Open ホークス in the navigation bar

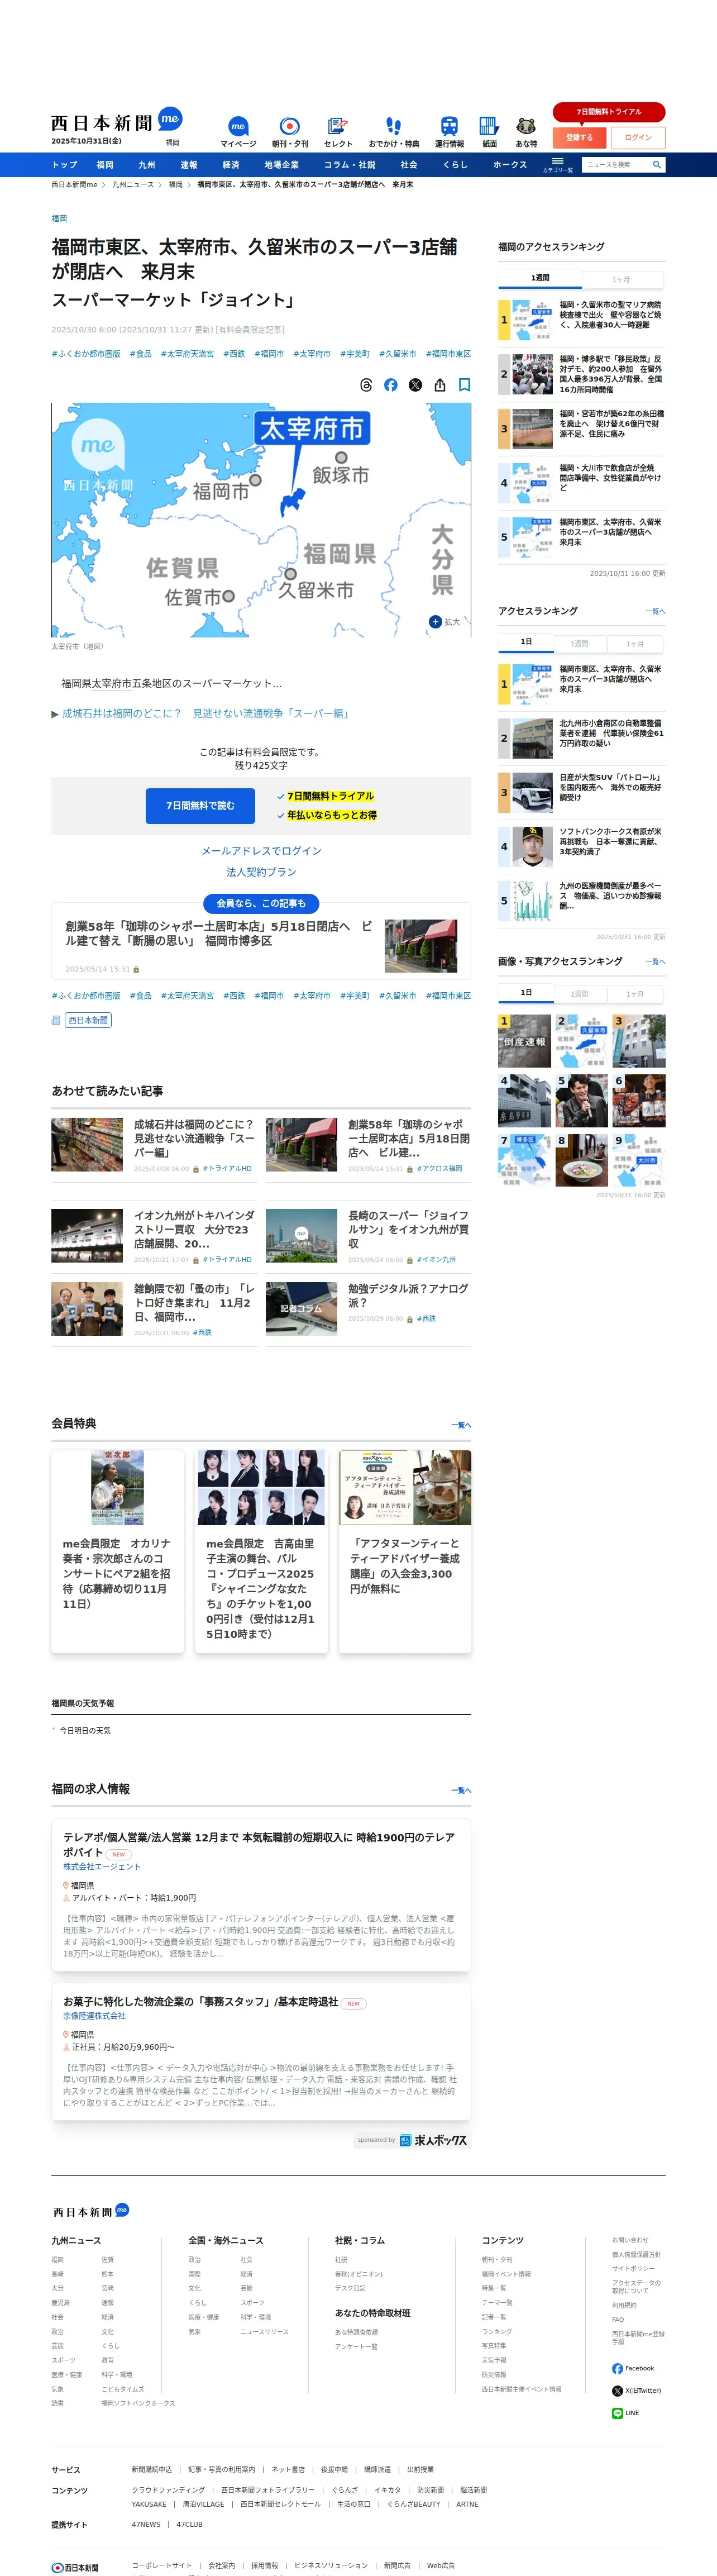[510, 165]
